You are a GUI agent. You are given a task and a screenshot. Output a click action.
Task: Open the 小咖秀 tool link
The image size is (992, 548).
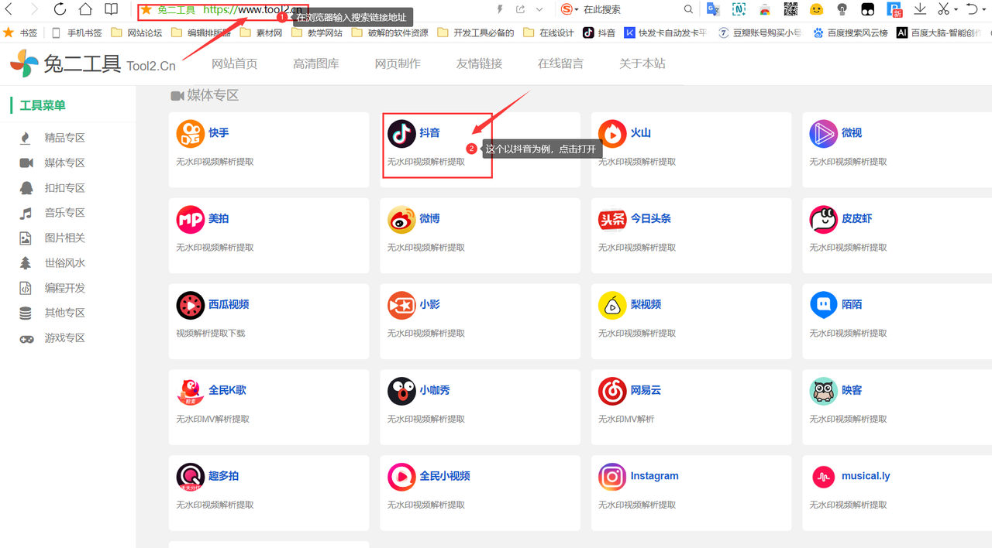click(x=435, y=390)
